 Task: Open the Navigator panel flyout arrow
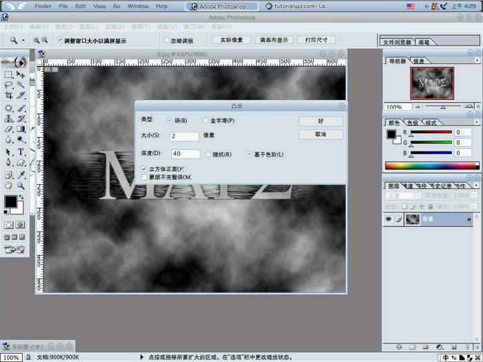[x=477, y=61]
